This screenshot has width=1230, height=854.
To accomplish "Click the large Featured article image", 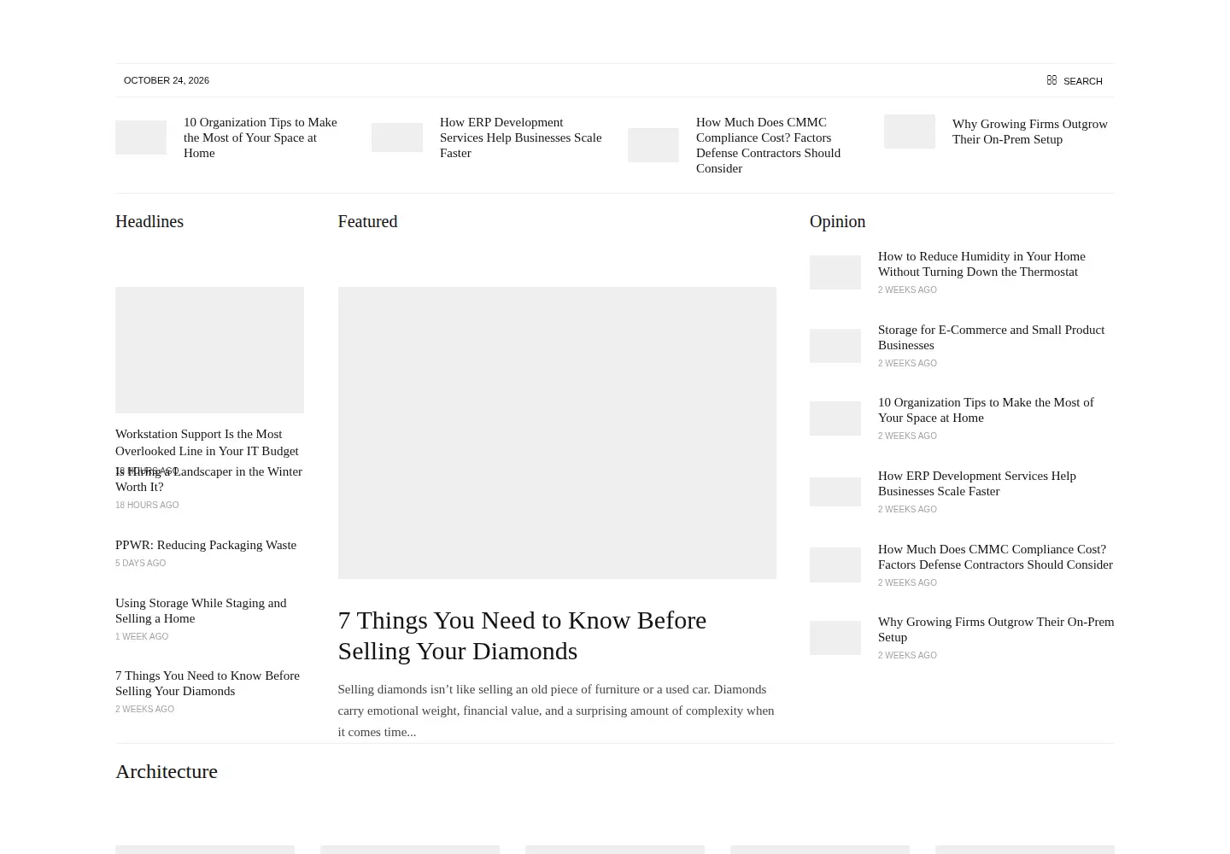I will pos(557,433).
